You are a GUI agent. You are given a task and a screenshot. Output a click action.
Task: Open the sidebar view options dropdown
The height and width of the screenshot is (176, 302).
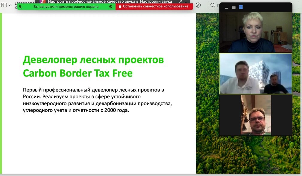pos(10,5)
